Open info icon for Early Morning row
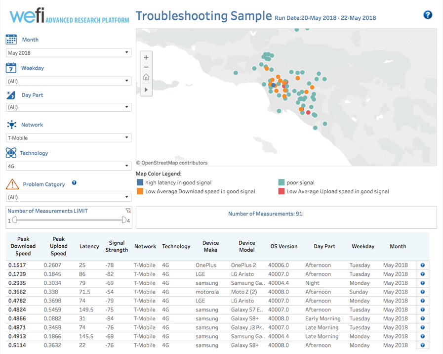Viewport: 443px width, 354px height. tap(423, 319)
